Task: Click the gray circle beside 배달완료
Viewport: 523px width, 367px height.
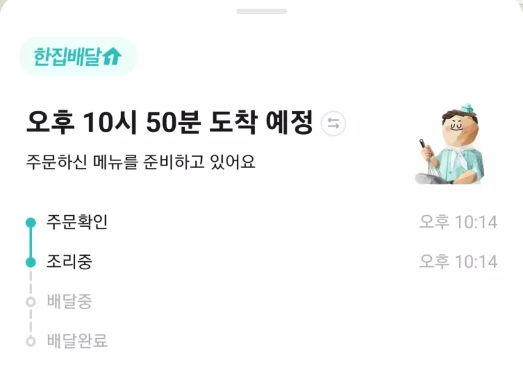Action: [x=31, y=341]
